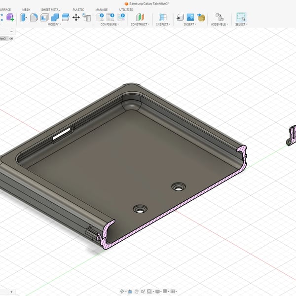Open the CONSTRUCT dropdown
The height and width of the screenshot is (296, 296).
[140, 24]
